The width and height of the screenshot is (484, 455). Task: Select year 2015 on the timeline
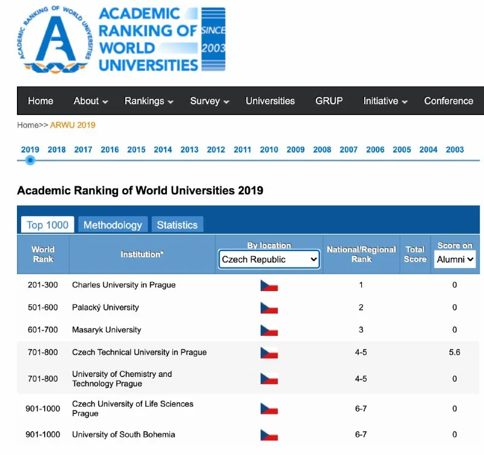pyautogui.click(x=136, y=149)
